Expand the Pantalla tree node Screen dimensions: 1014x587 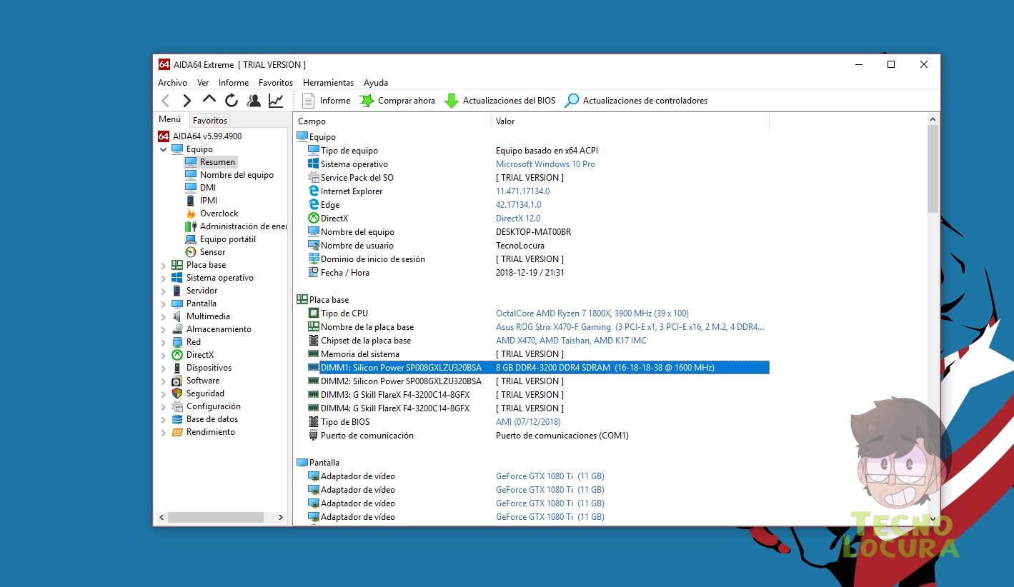point(164,303)
